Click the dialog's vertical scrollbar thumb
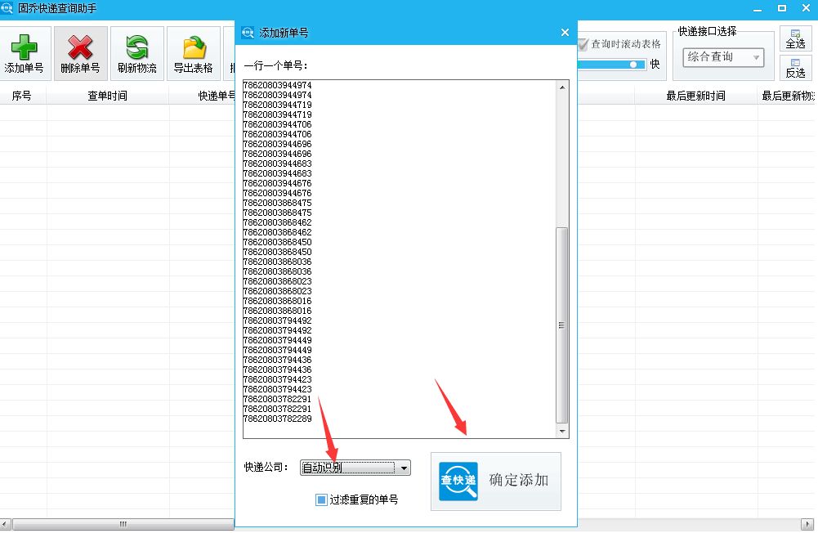 tap(561, 327)
